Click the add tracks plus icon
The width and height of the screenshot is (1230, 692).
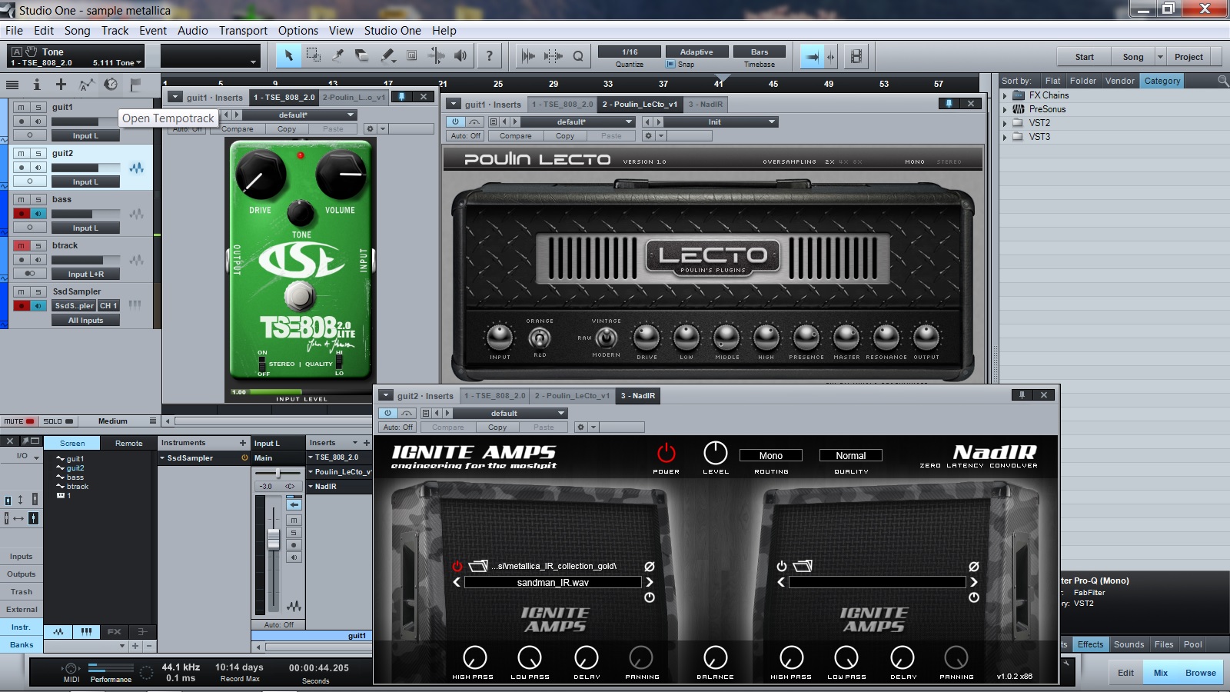(x=61, y=85)
